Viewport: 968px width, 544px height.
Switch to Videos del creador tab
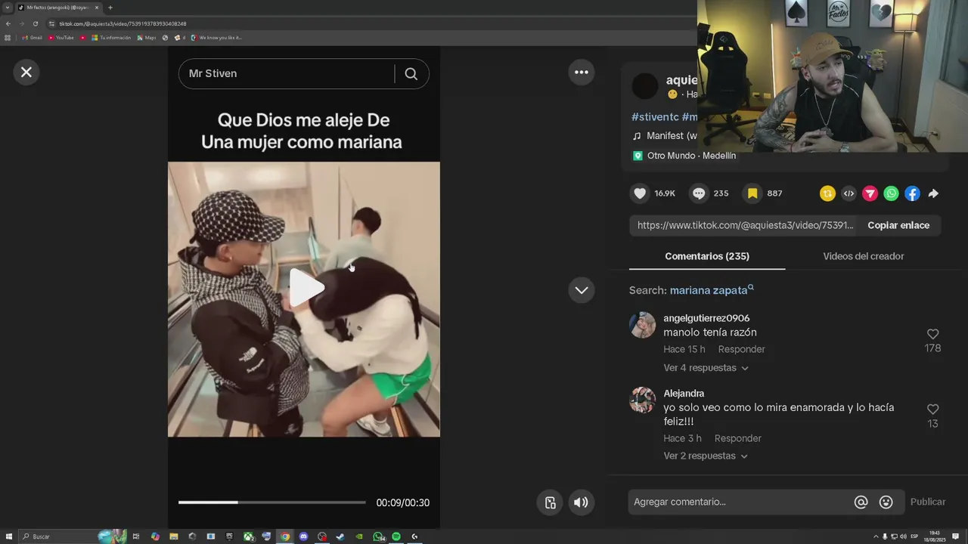tap(864, 256)
